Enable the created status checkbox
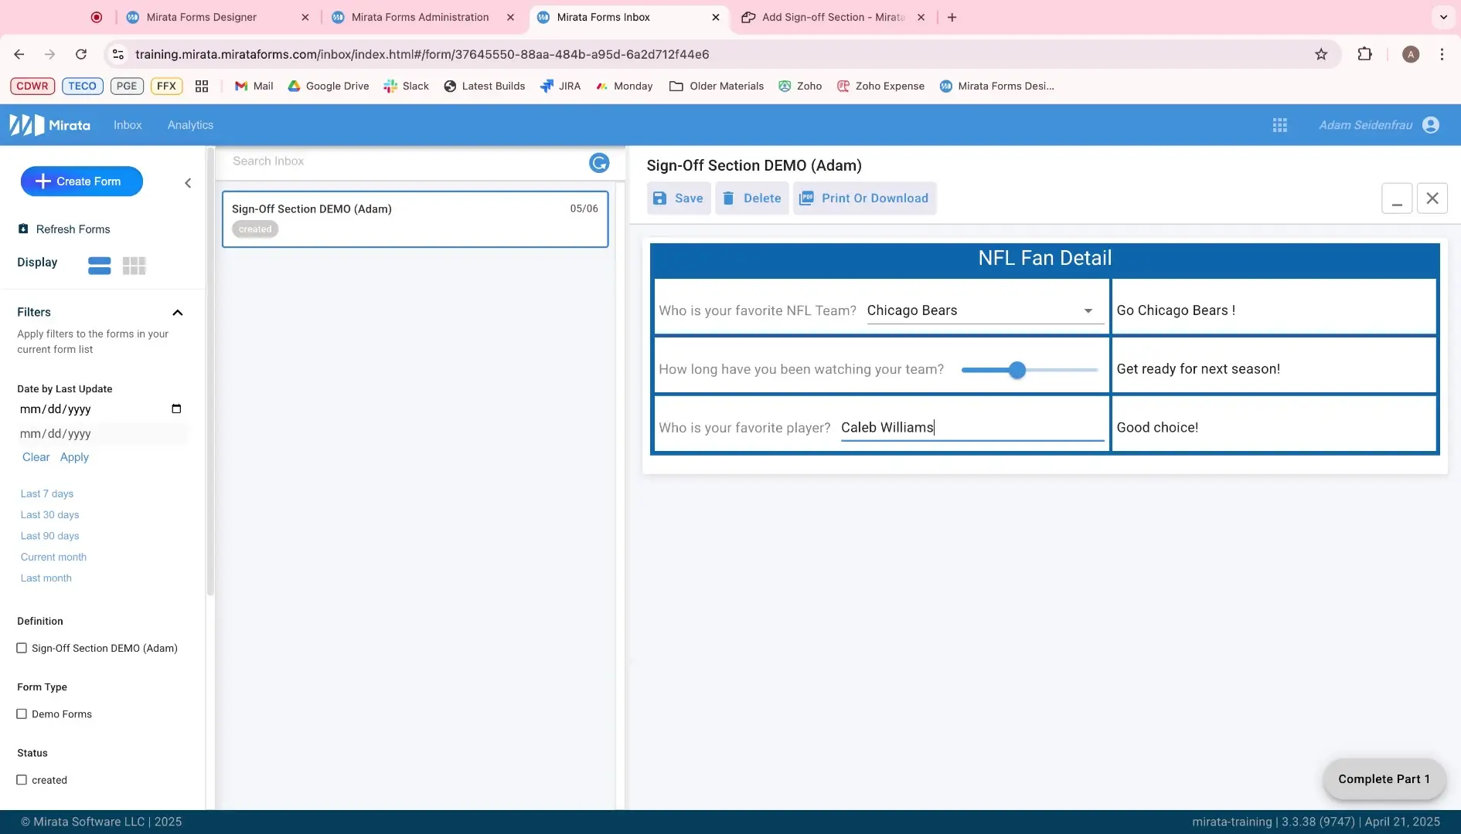1461x834 pixels. (22, 780)
